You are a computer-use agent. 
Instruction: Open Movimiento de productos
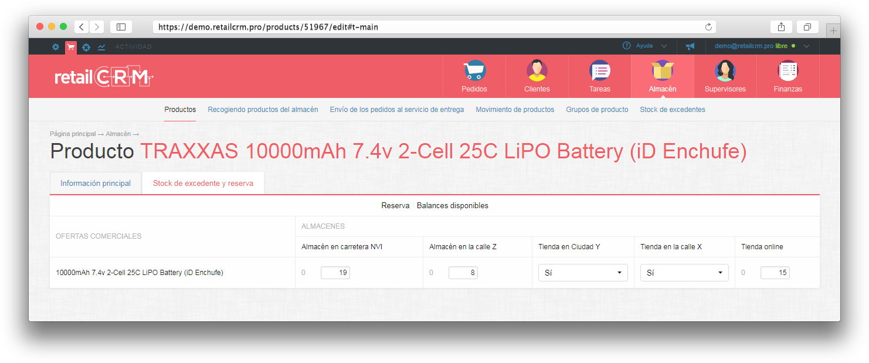[515, 110]
